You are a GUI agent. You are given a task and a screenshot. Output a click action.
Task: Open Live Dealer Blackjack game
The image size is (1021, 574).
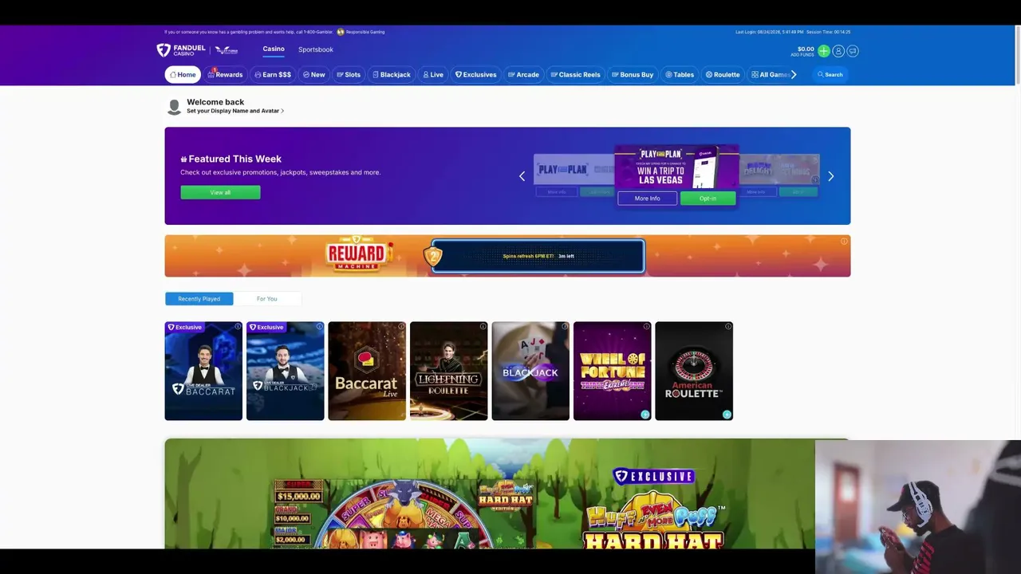(285, 371)
